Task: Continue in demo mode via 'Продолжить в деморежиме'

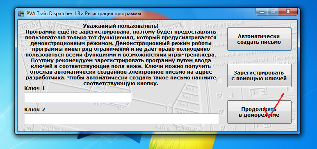Action: pos(259,112)
